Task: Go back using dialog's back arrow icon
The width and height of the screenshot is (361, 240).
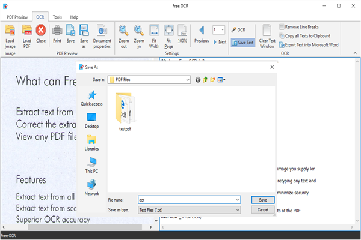Action: [x=198, y=79]
